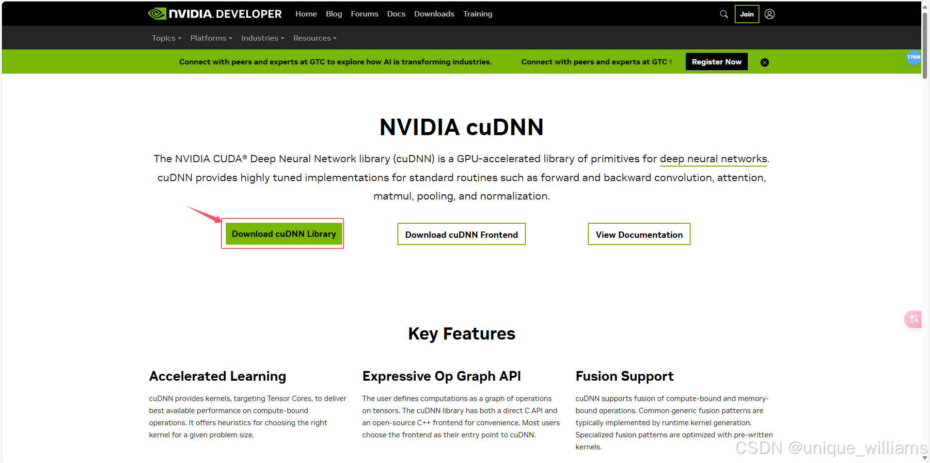Click Download cuDNN Frontend button

coord(461,234)
